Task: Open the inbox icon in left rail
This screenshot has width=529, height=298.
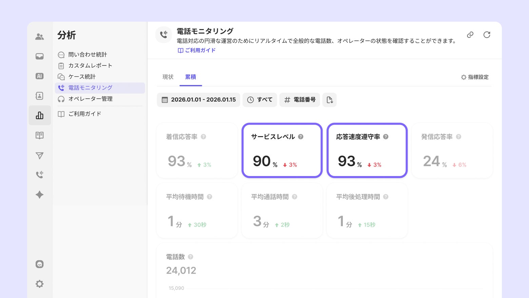Action: tap(40, 56)
